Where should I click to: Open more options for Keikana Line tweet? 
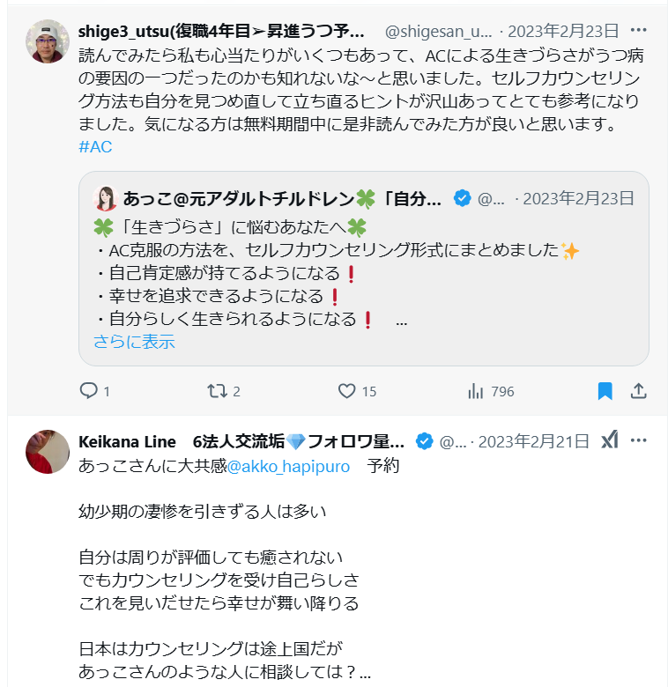pyautogui.click(x=639, y=440)
